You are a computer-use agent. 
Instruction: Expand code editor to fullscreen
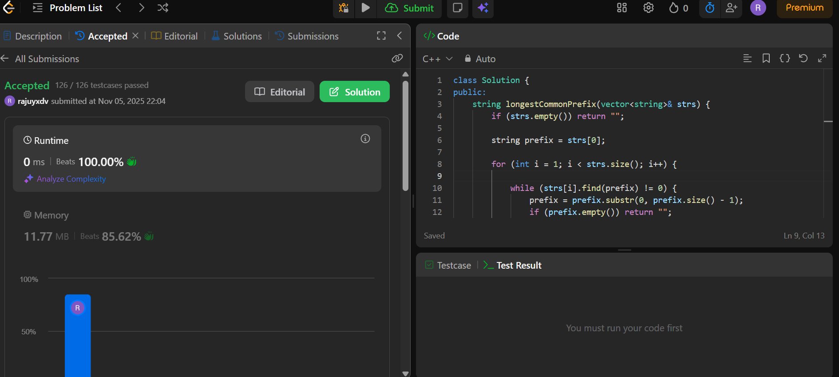822,59
